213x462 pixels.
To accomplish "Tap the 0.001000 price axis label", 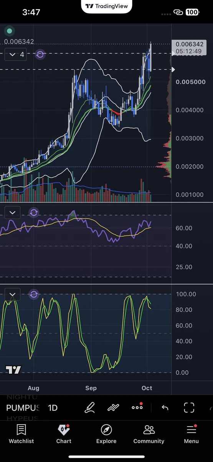I will [x=190, y=194].
